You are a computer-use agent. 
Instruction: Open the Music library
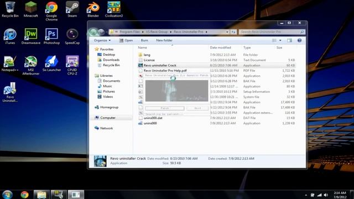[x=107, y=86]
